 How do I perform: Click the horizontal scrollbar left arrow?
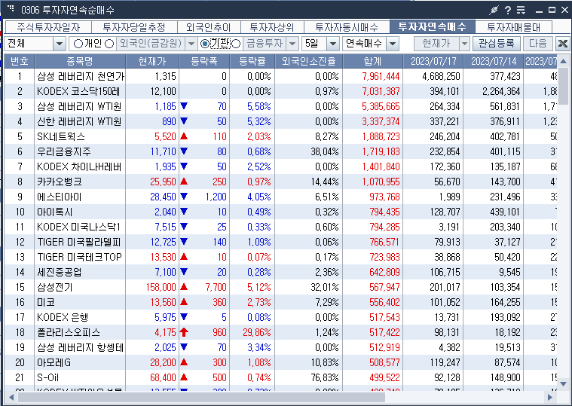[11, 397]
